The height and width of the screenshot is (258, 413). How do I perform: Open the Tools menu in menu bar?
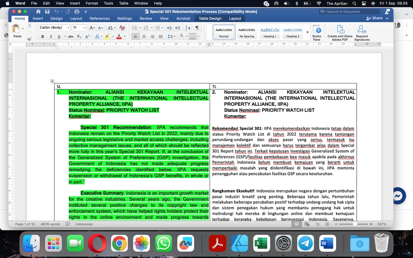108,3
